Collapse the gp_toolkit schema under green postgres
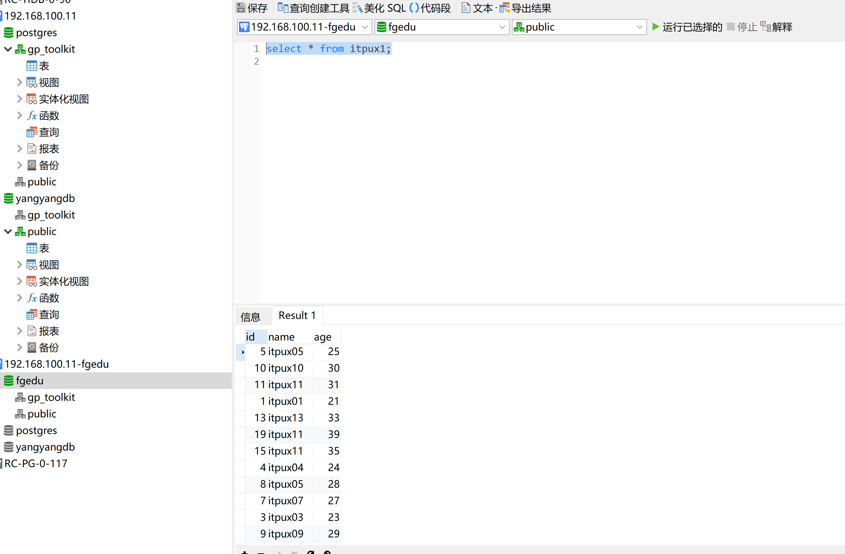Screen dimensions: 845x554 (8, 49)
